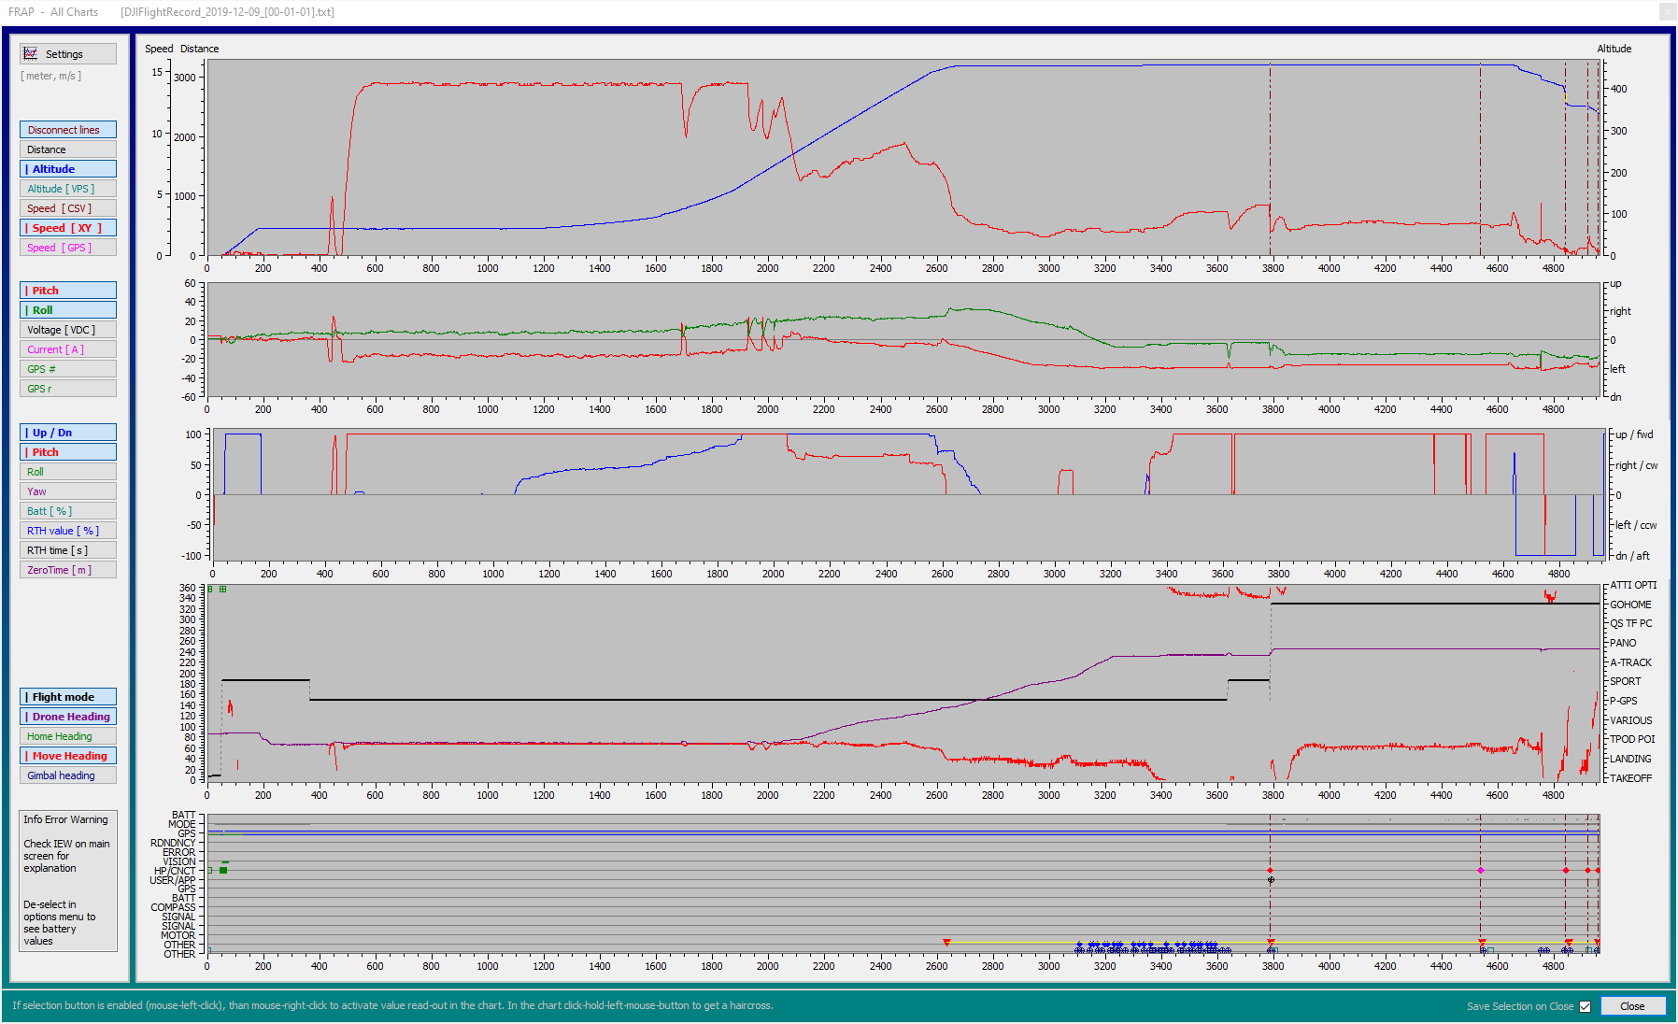Image resolution: width=1678 pixels, height=1024 pixels.
Task: Show the Current [A] plot
Action: (68, 349)
